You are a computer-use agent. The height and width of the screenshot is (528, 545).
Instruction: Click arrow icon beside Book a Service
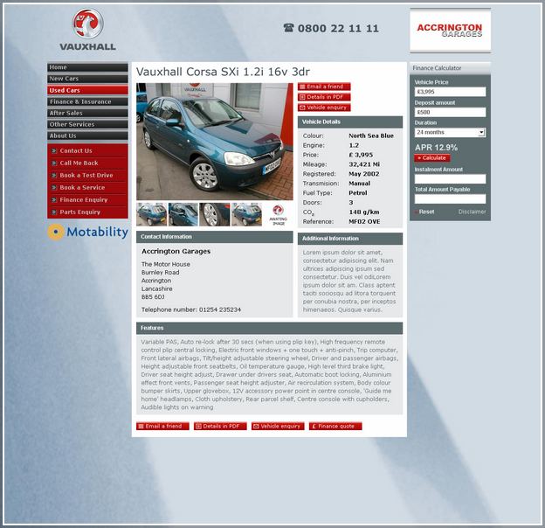tap(54, 187)
